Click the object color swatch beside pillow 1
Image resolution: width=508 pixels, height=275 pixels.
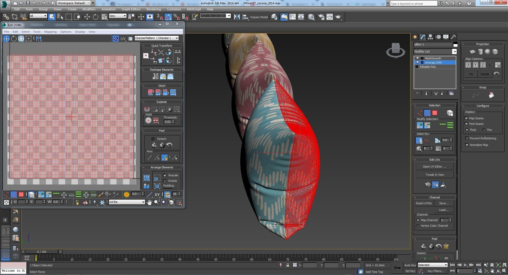pyautogui.click(x=455, y=44)
